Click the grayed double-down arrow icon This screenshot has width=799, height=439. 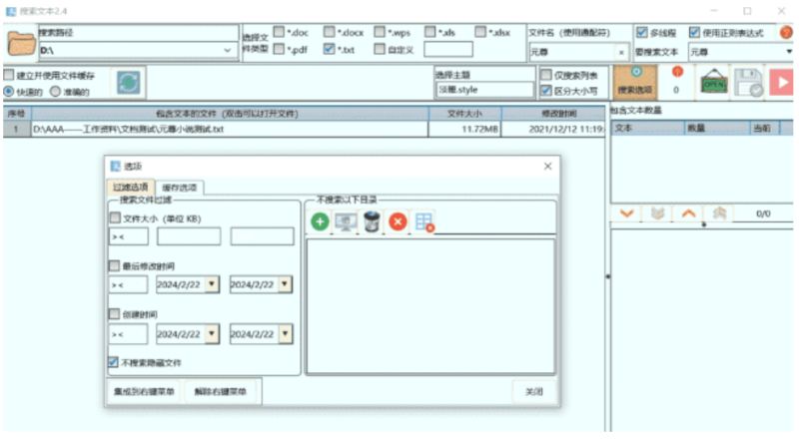click(x=657, y=214)
